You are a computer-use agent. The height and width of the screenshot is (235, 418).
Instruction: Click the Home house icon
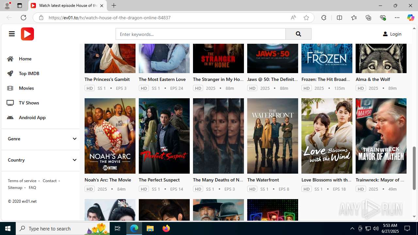click(x=10, y=59)
